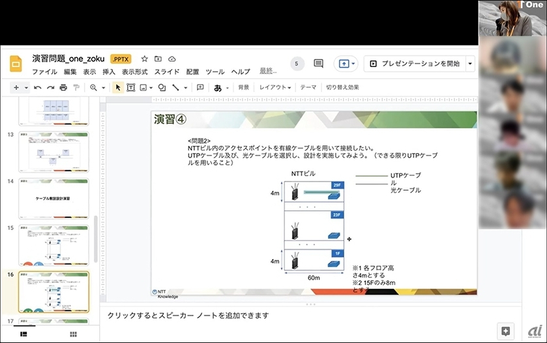547x343 pixels.
Task: Click the zoom magnifier icon
Action: [x=93, y=87]
